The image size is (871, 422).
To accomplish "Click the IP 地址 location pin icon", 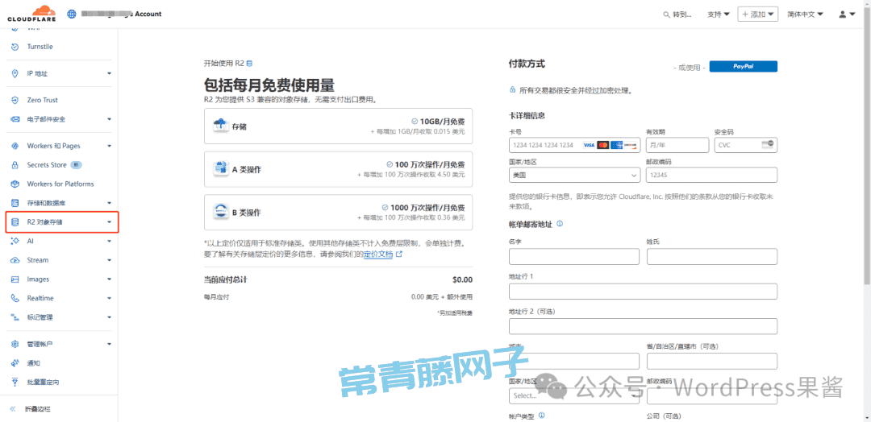I will [x=15, y=73].
